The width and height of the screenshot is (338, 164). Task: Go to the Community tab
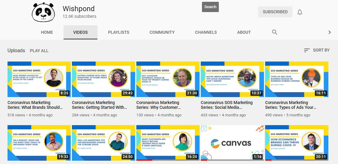162,32
